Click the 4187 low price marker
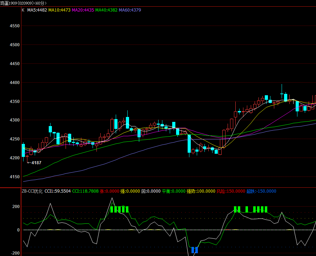Screen dimensions: 316x256 click(34, 162)
